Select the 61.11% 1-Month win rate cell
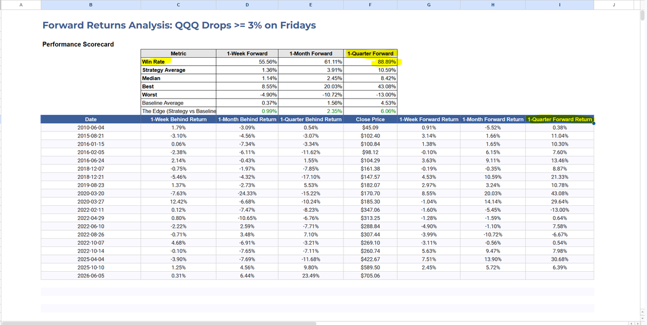The height and width of the screenshot is (325, 647). click(x=311, y=62)
